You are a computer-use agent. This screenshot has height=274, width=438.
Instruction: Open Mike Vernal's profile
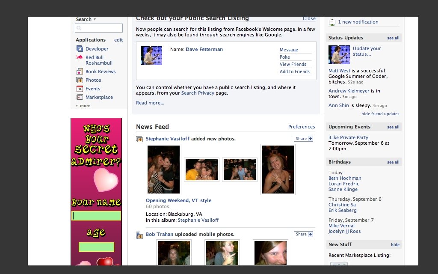(x=341, y=226)
